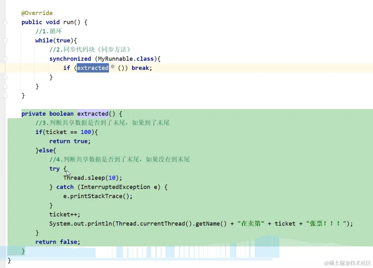Click the @Override annotation

37,13
